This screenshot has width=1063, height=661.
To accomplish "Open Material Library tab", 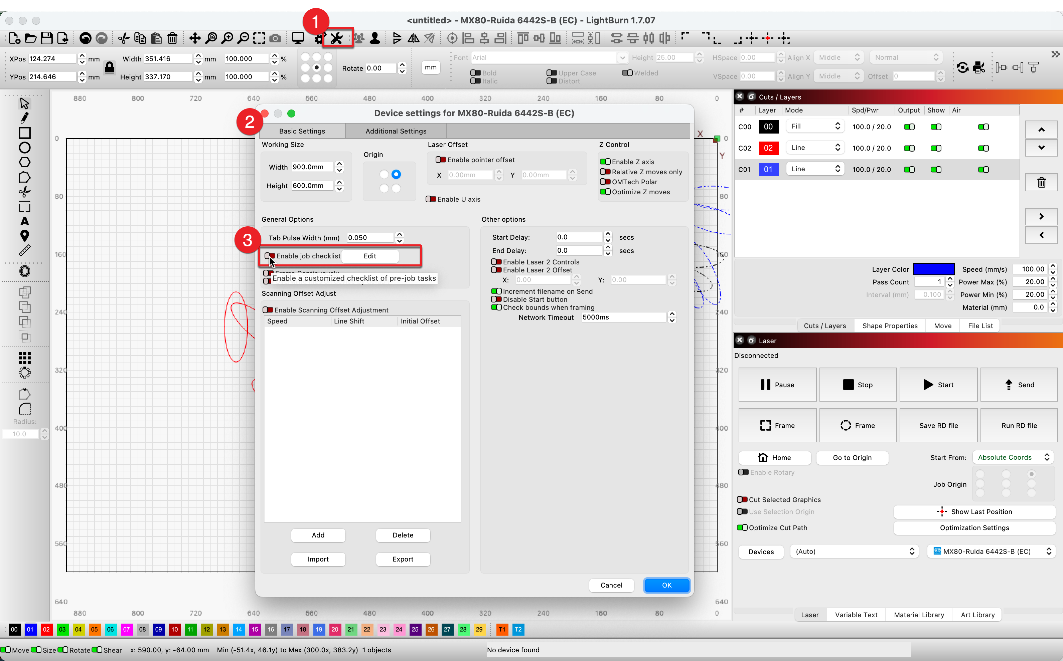I will [919, 615].
